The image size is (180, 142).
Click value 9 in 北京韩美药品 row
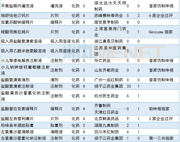pos(128,119)
